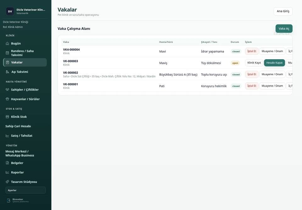
Task: Click the people icon beside Sahipler / Çiftlikler
Action: pyautogui.click(x=7, y=89)
